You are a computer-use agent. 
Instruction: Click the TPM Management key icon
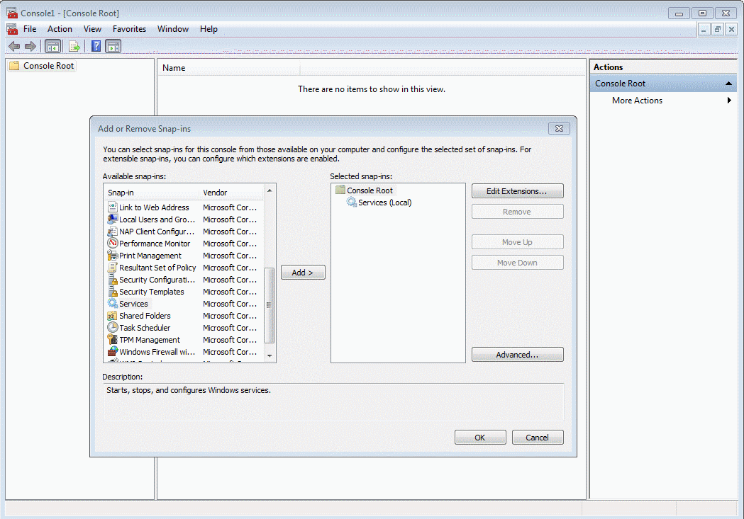point(113,340)
